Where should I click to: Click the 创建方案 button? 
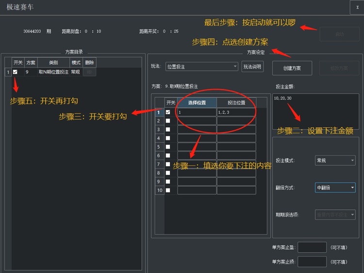pyautogui.click(x=292, y=68)
